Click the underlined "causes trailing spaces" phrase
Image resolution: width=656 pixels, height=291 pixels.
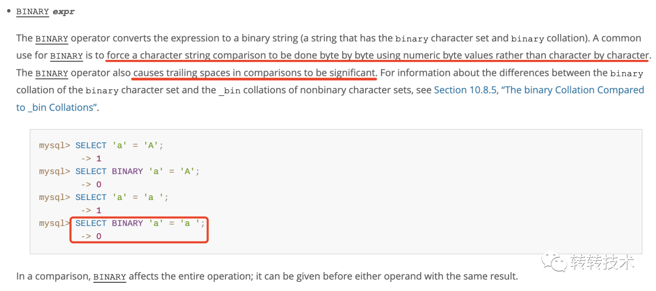tap(255, 73)
